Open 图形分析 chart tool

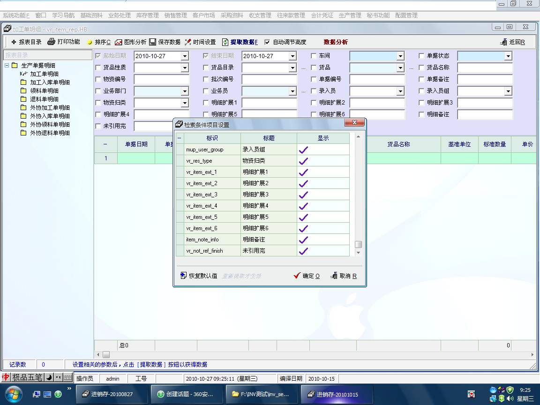point(119,42)
